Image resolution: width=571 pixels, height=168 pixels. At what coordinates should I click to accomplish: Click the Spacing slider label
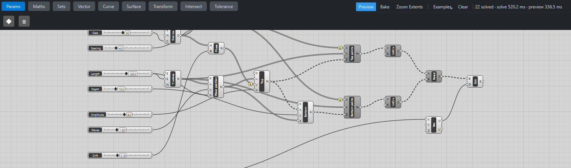point(95,48)
